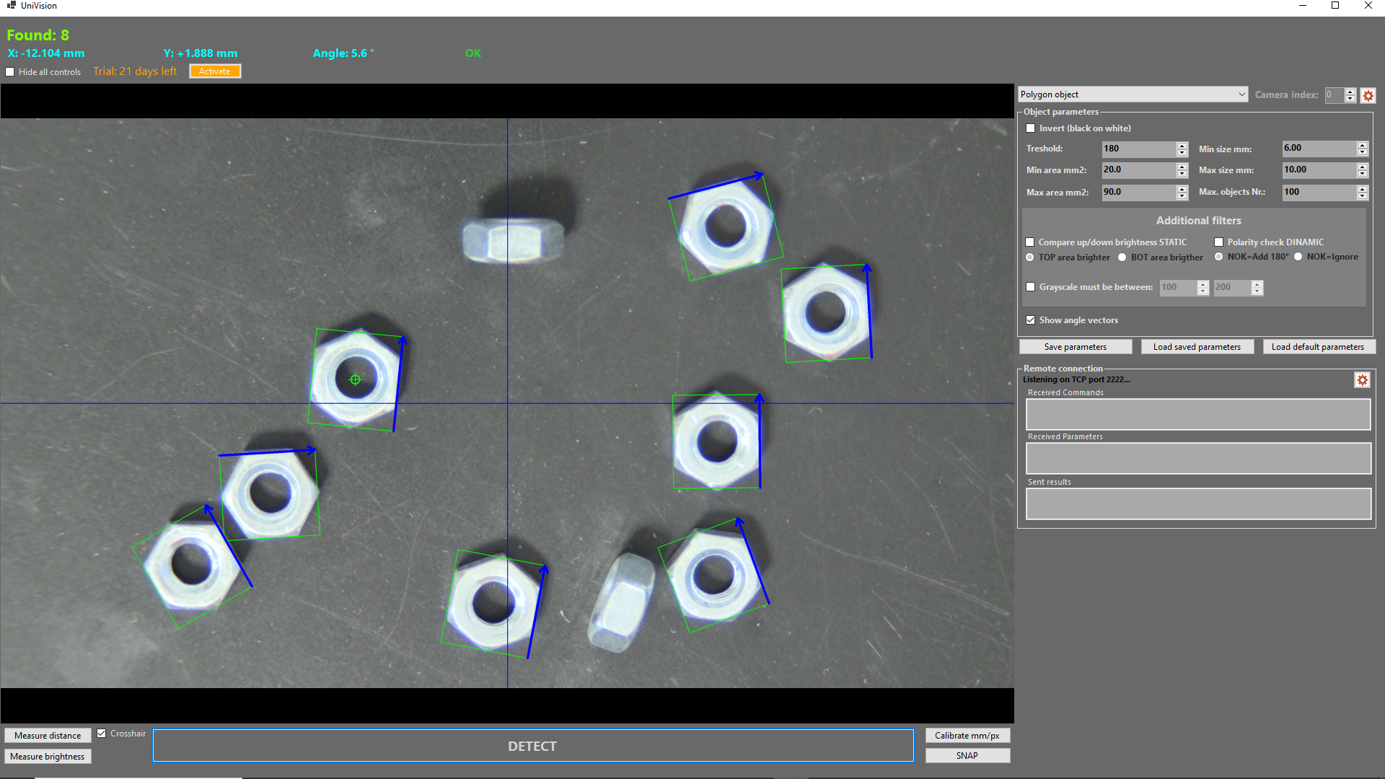
Task: Click the green target marker on nut
Action: coord(355,379)
